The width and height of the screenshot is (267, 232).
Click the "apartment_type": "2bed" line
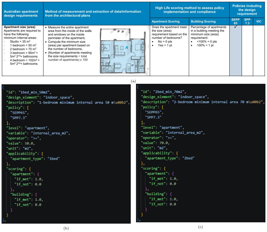[170, 158]
